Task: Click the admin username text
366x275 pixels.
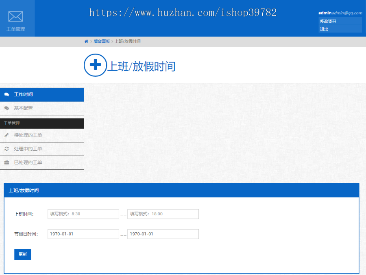Action: pos(325,13)
